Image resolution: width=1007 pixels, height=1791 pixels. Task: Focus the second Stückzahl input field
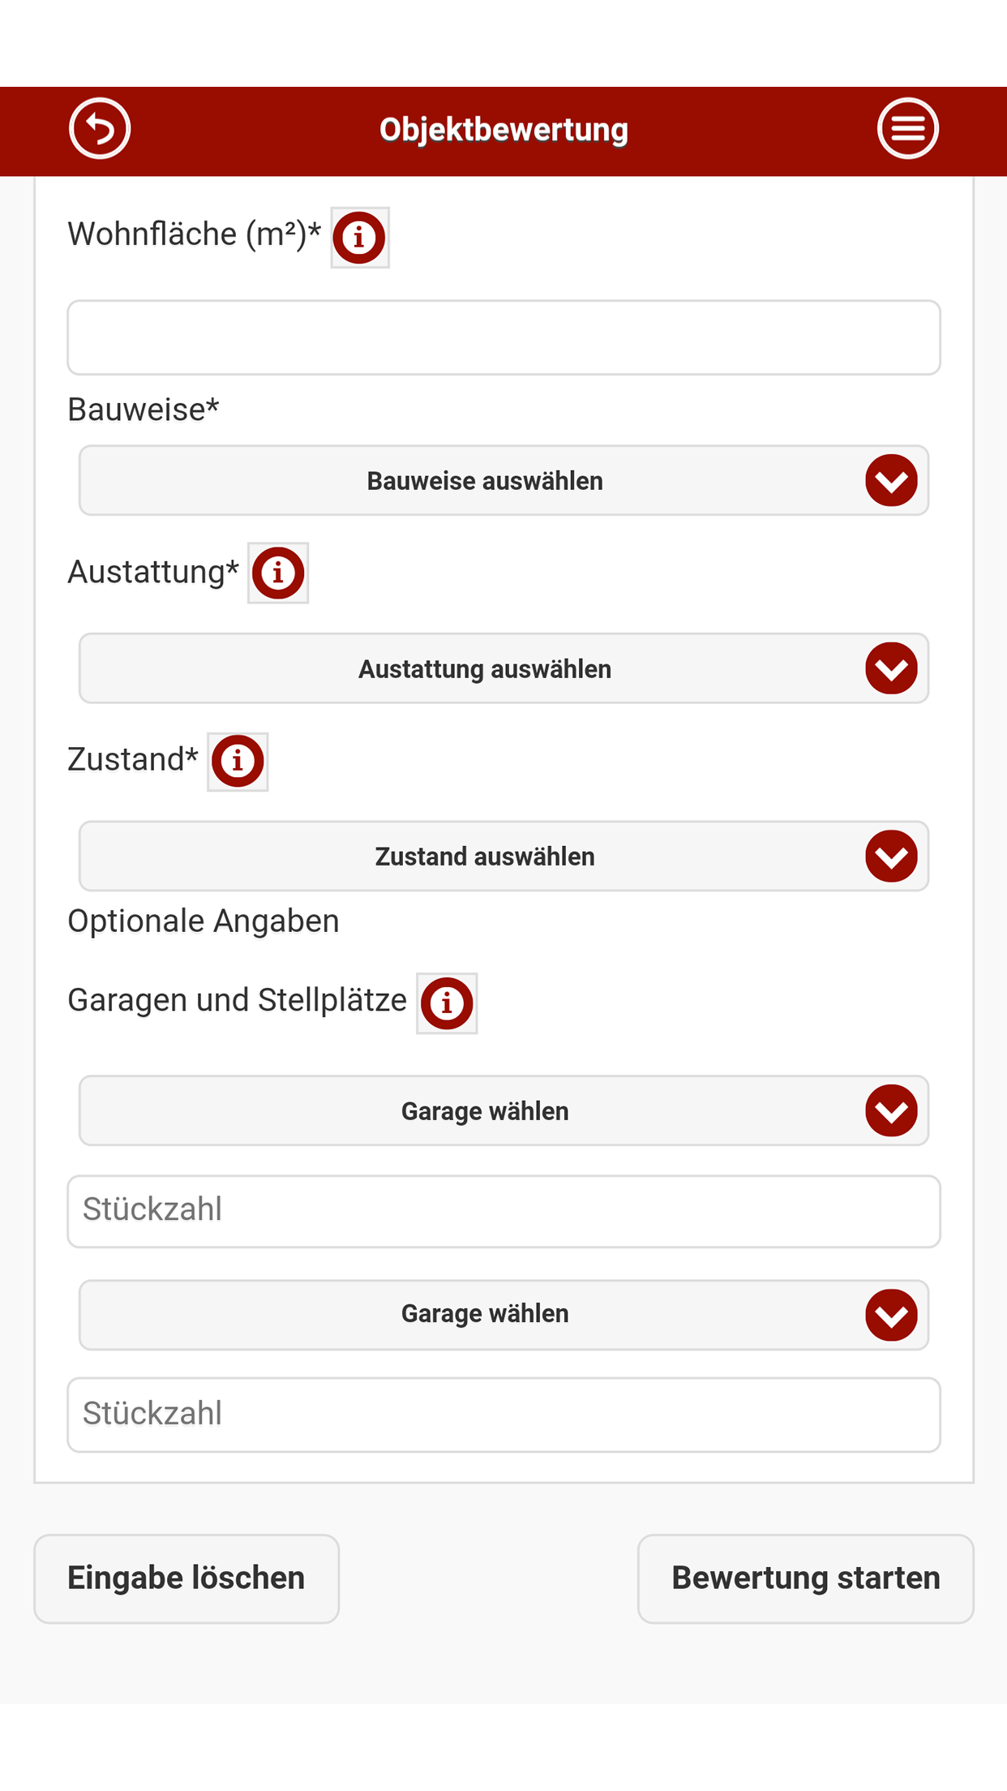point(504,1415)
